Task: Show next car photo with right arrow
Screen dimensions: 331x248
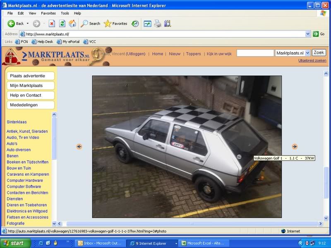Action: coord(295,147)
